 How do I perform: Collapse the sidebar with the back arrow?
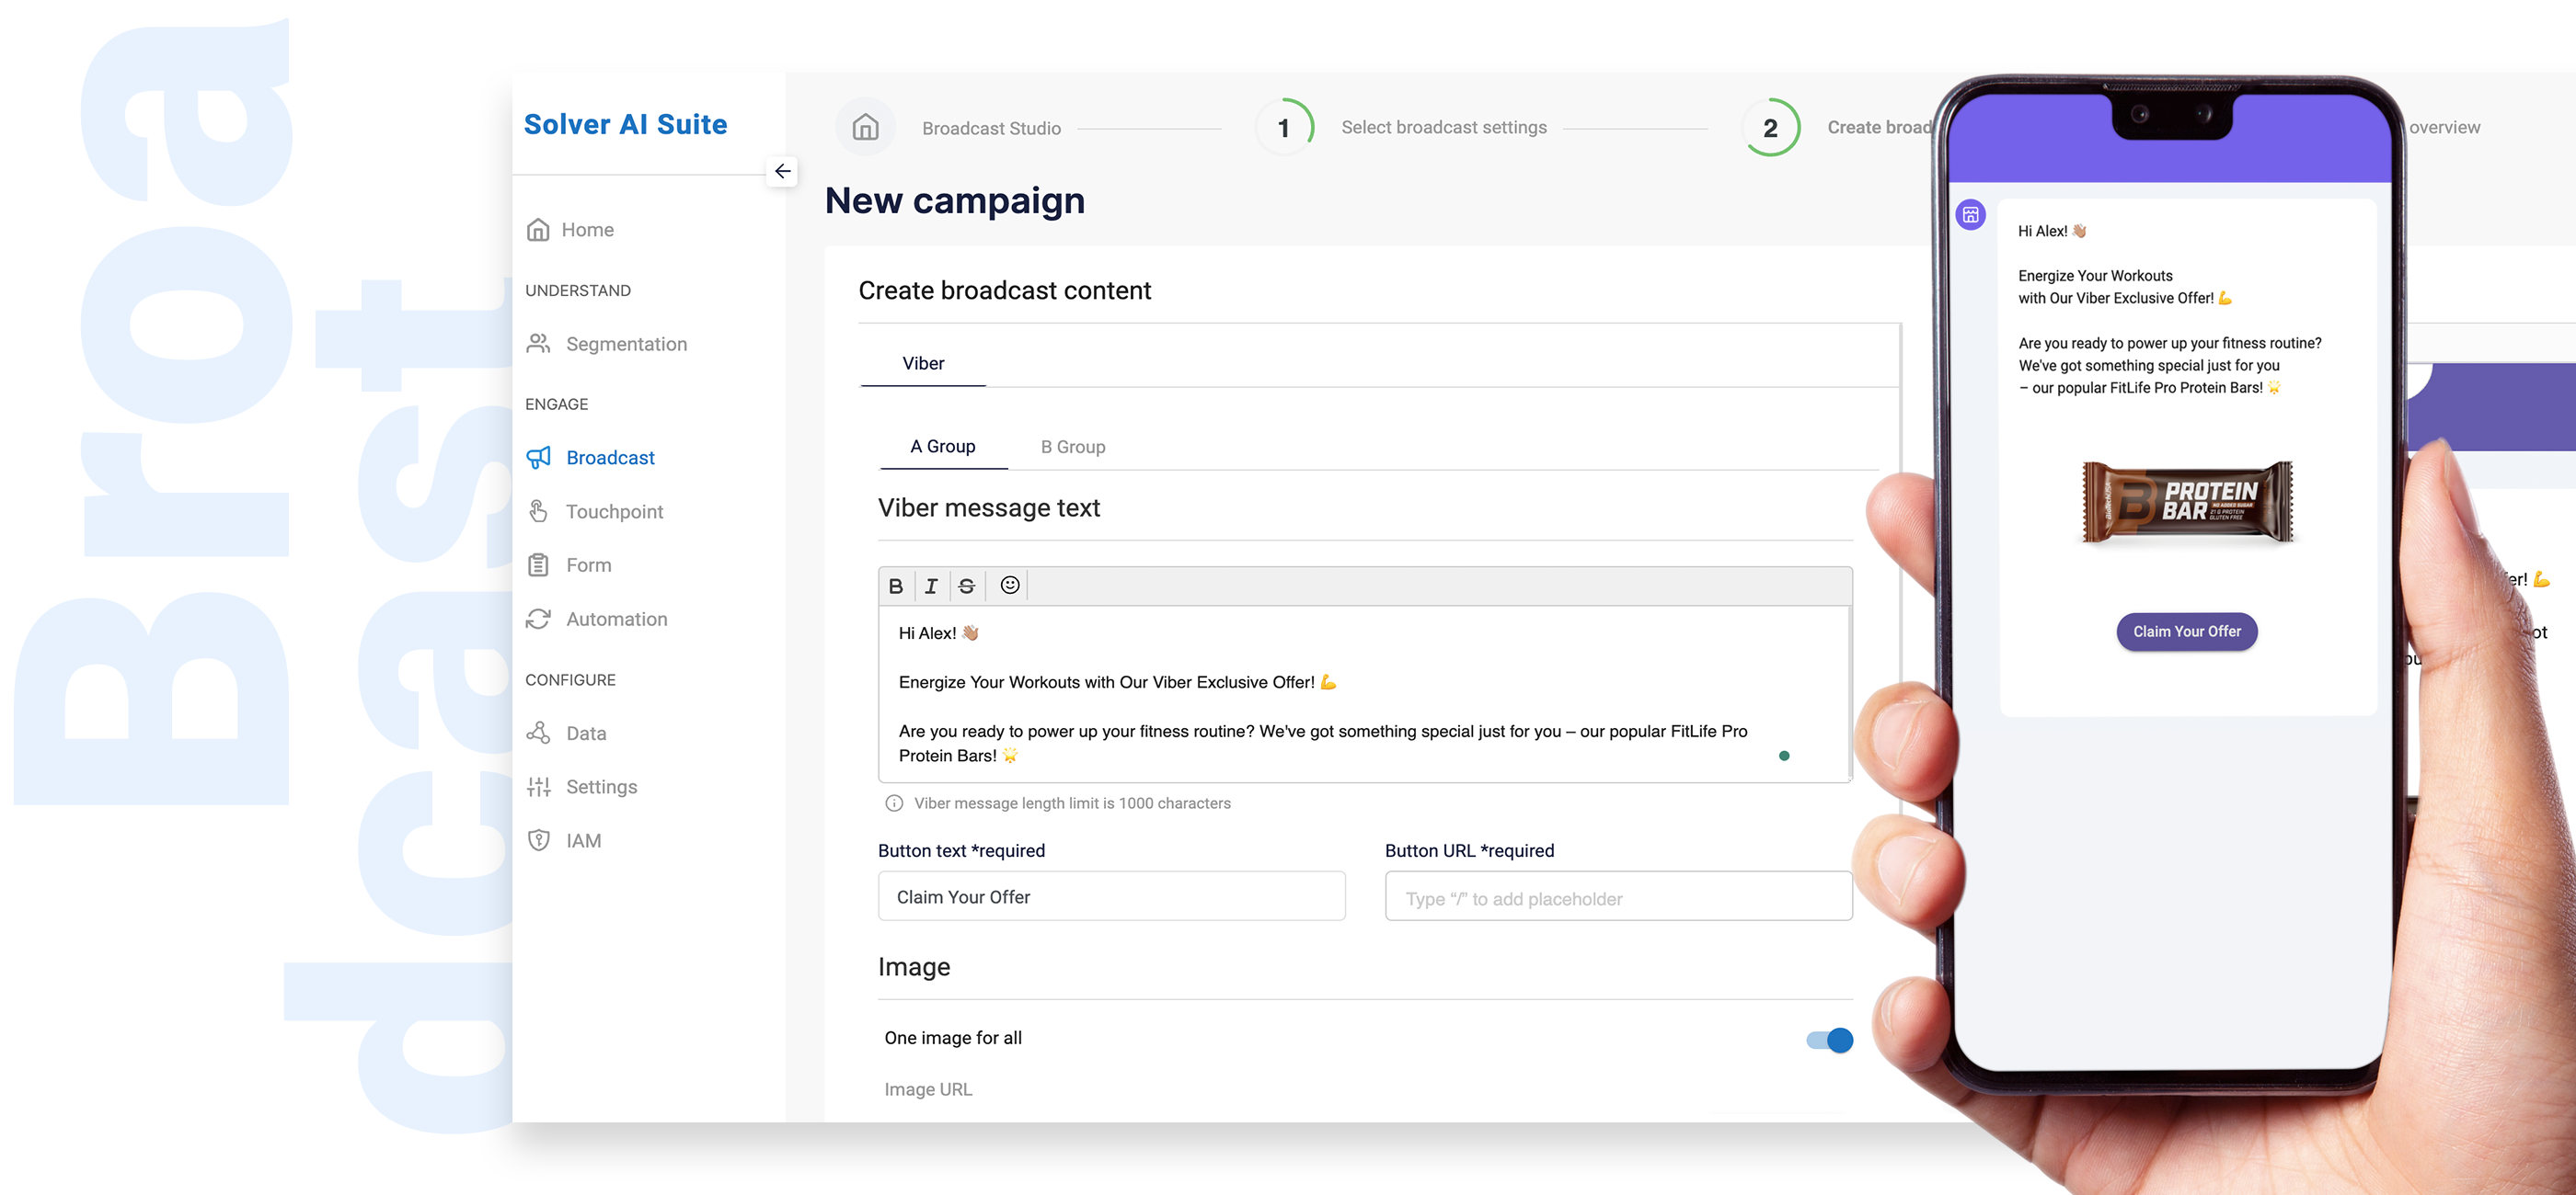[782, 172]
